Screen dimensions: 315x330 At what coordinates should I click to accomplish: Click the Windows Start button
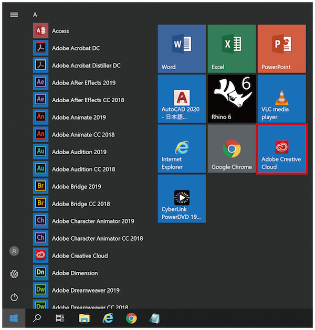[x=13, y=318]
